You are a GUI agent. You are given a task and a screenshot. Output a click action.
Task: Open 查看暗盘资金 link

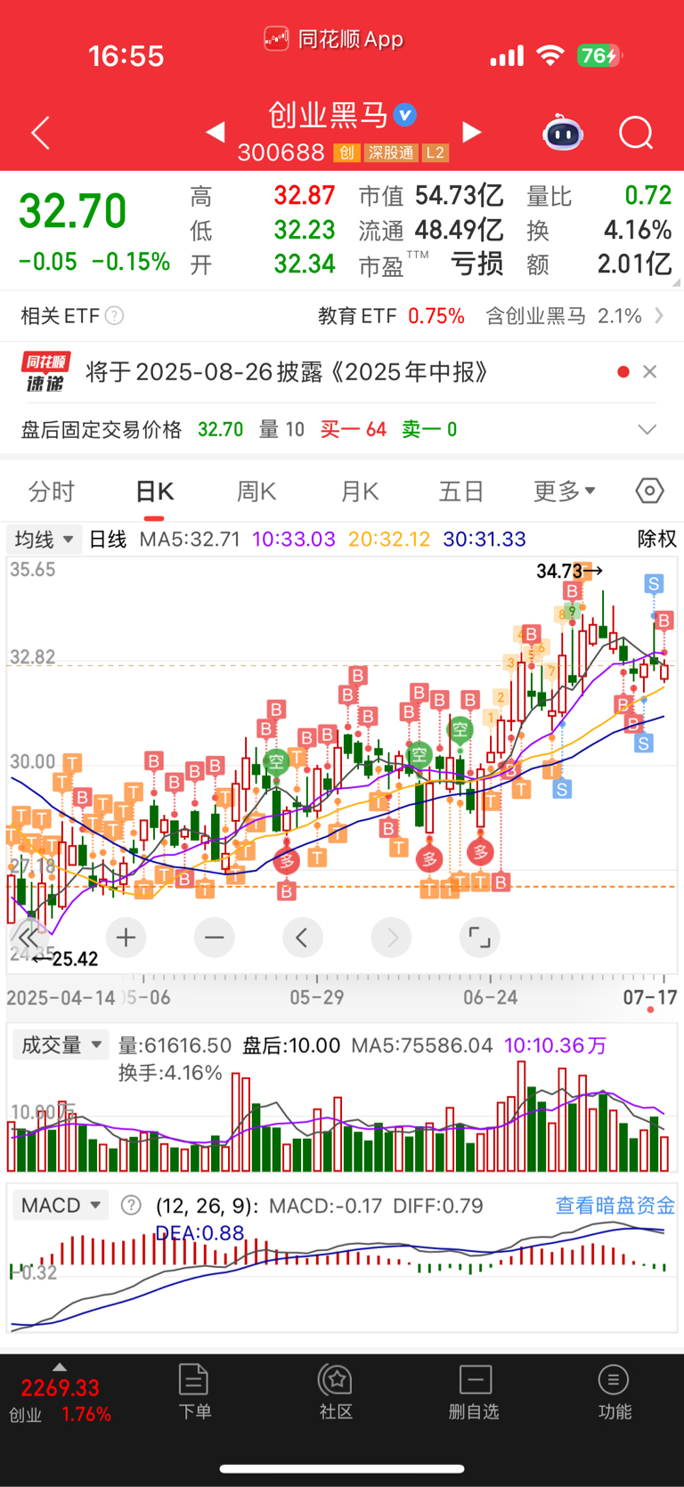[615, 1206]
